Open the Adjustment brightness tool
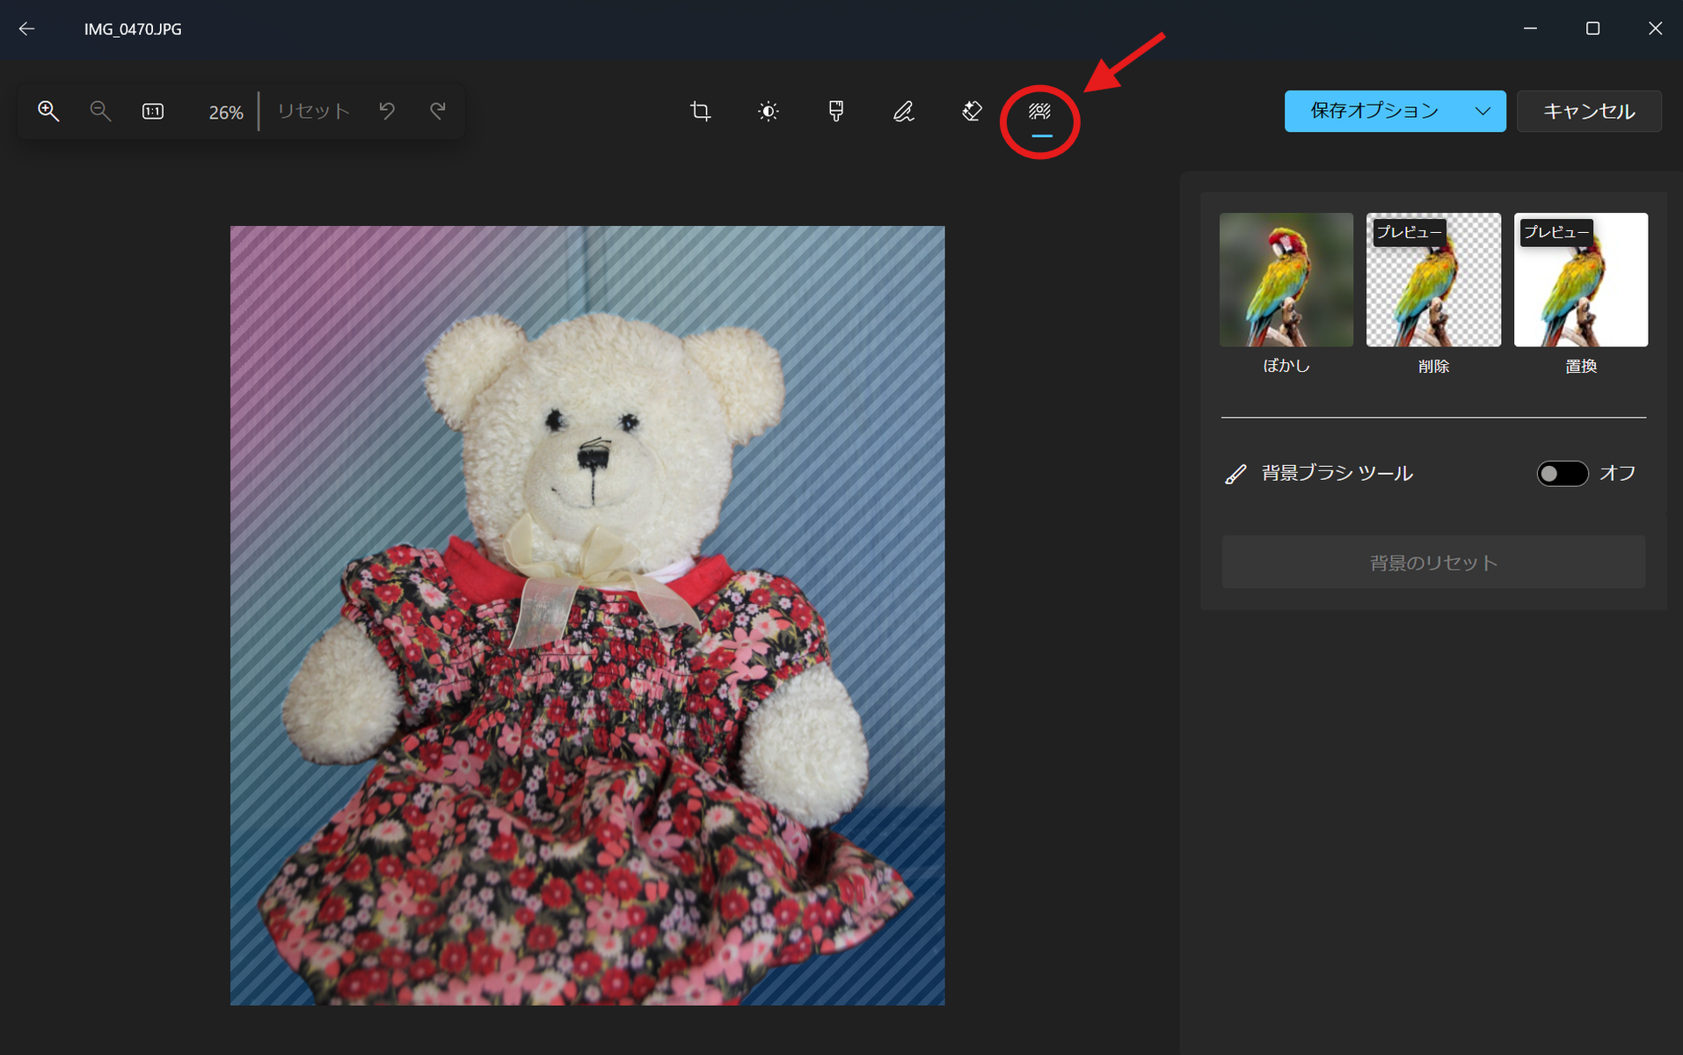Screen dimensions: 1683x1055 (768, 112)
